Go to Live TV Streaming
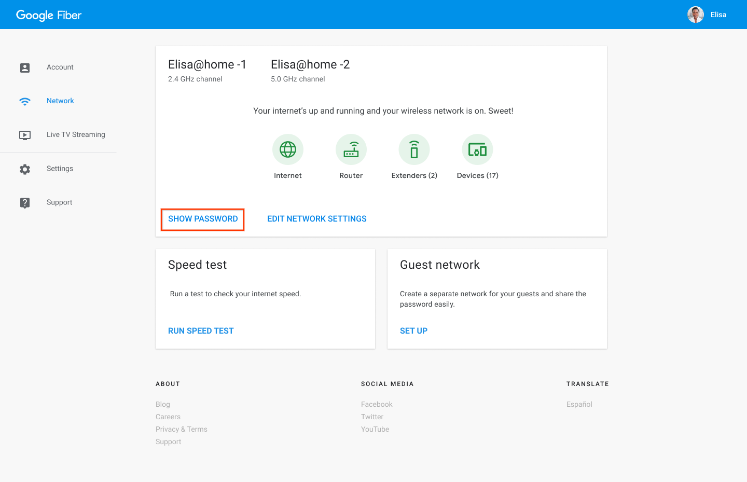This screenshot has width=747, height=482. point(76,135)
